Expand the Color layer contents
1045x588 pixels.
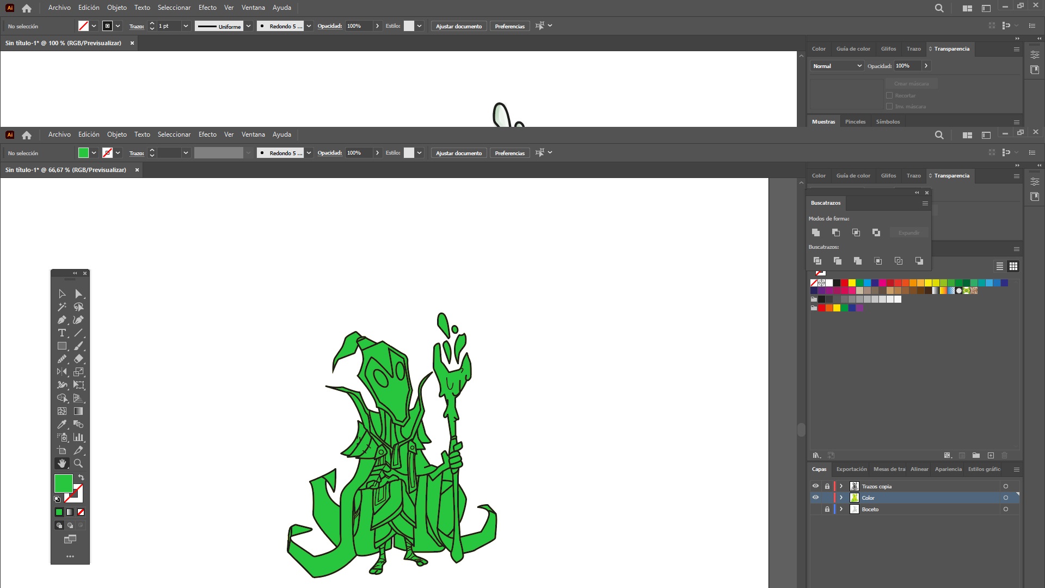841,498
